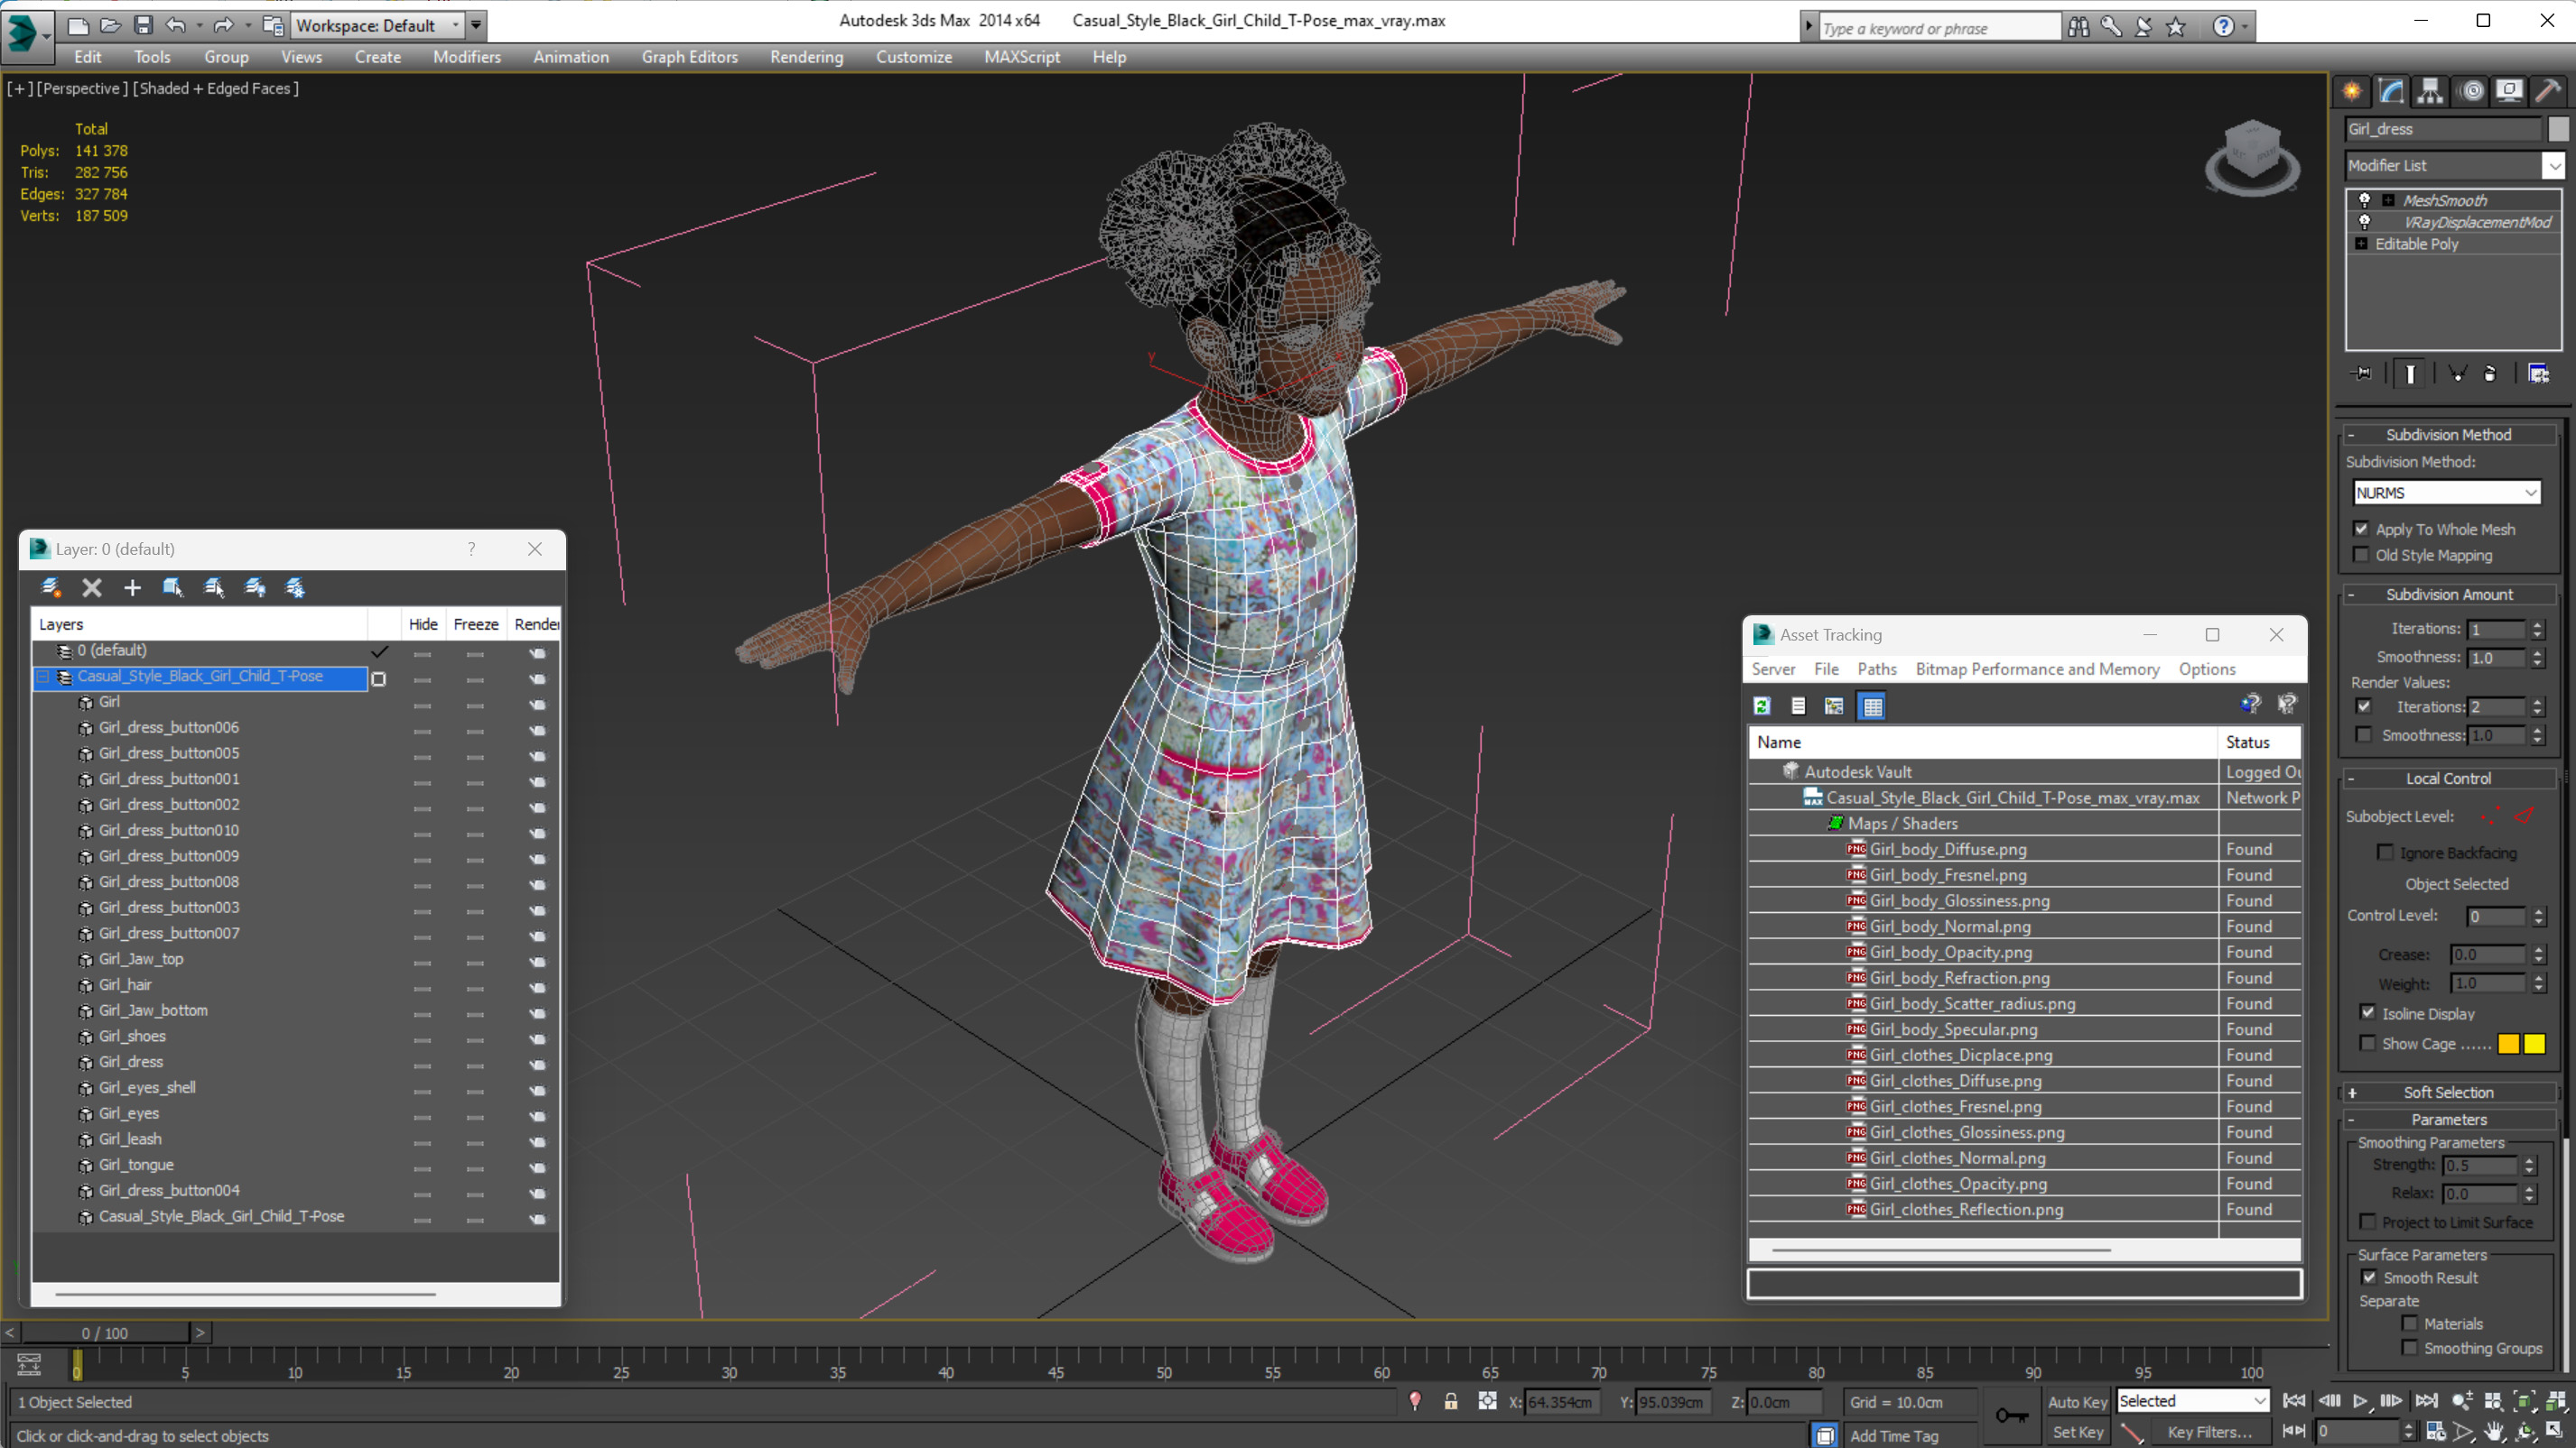Open the Utilities command panel tab
This screenshot has height=1448, width=2576.
[2548, 91]
